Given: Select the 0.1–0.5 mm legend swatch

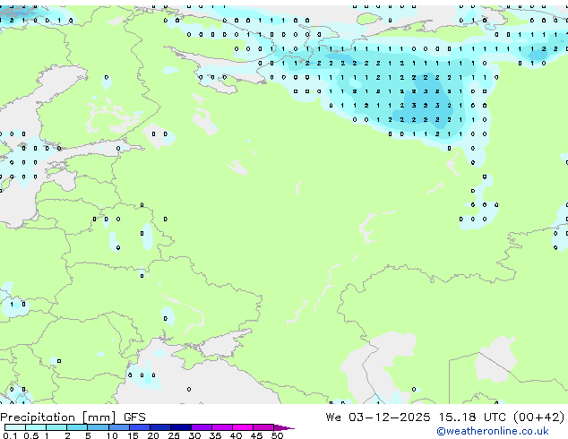Looking at the screenshot, I should (15, 427).
